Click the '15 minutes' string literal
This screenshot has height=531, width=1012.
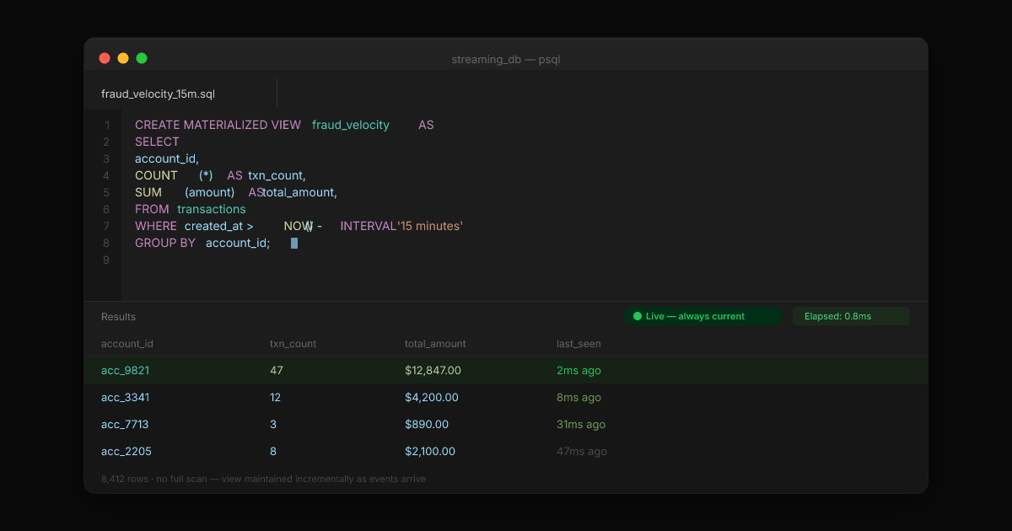coord(430,226)
